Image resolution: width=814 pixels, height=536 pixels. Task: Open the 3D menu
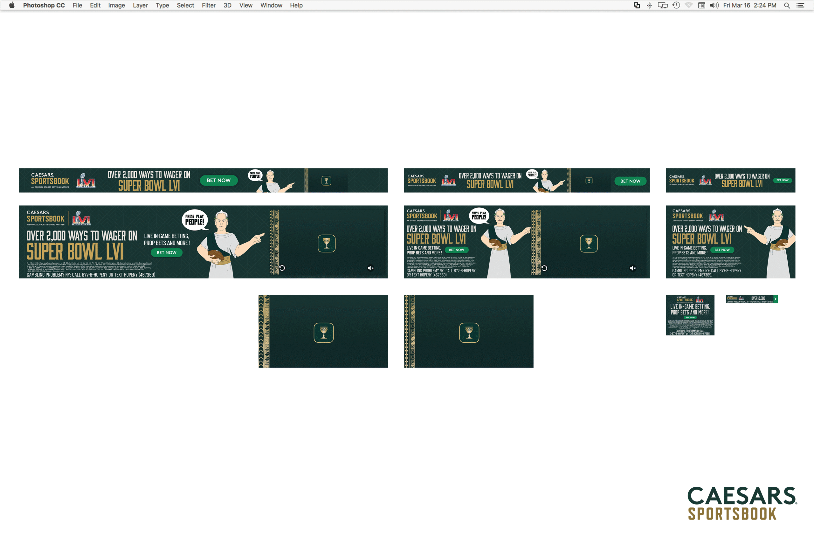tap(227, 5)
